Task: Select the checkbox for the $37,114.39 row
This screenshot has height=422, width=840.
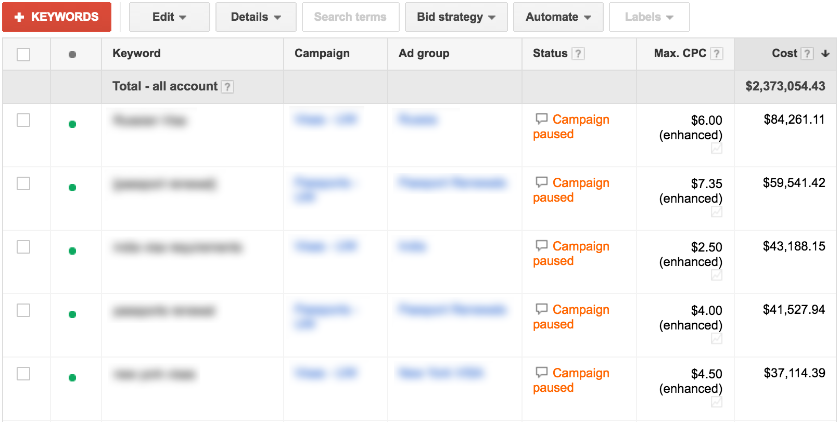Action: point(23,374)
